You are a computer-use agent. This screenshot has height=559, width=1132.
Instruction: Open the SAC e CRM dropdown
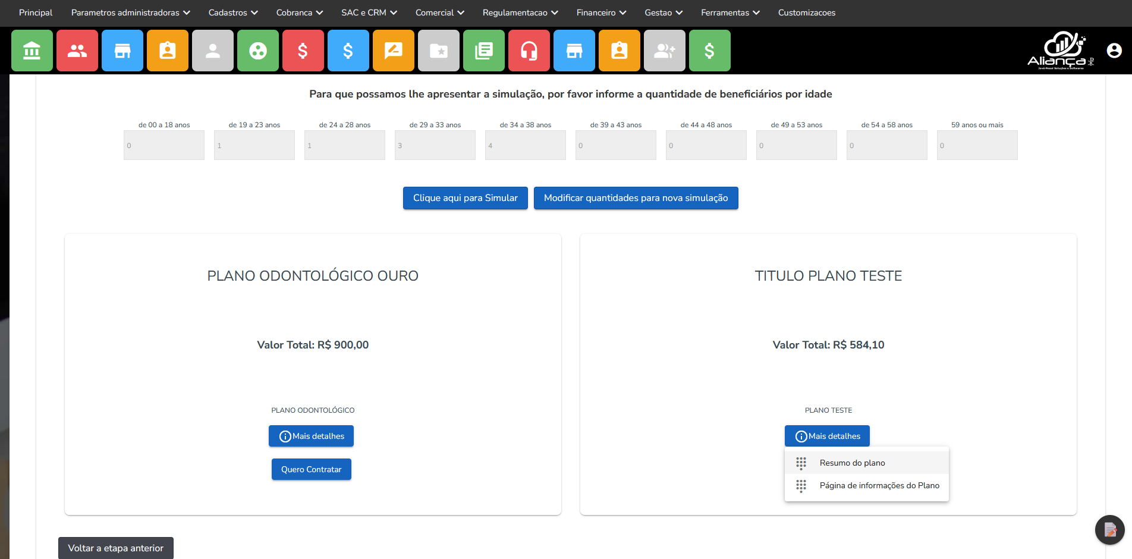pos(369,12)
